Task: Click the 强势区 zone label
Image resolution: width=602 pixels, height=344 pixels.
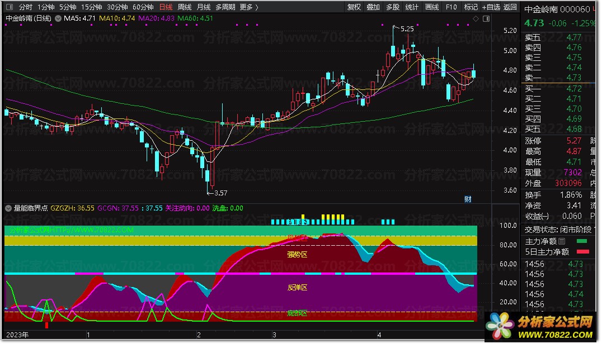Action: click(297, 254)
